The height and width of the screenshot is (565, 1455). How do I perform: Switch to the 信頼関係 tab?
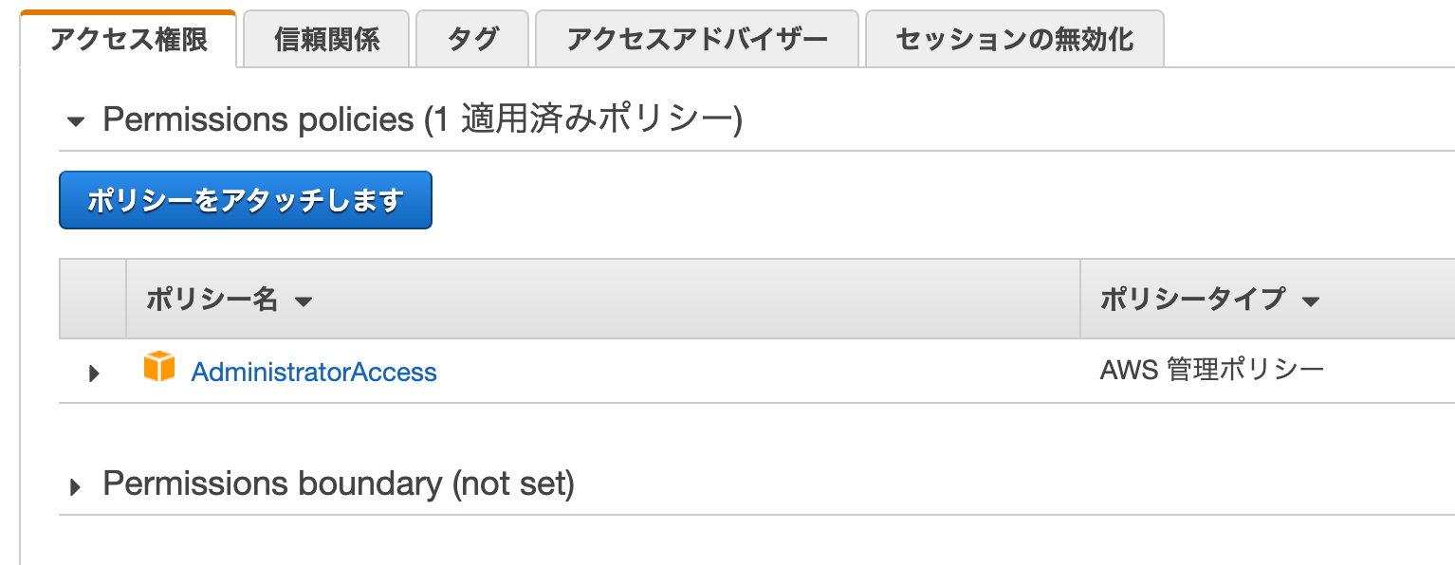326,39
